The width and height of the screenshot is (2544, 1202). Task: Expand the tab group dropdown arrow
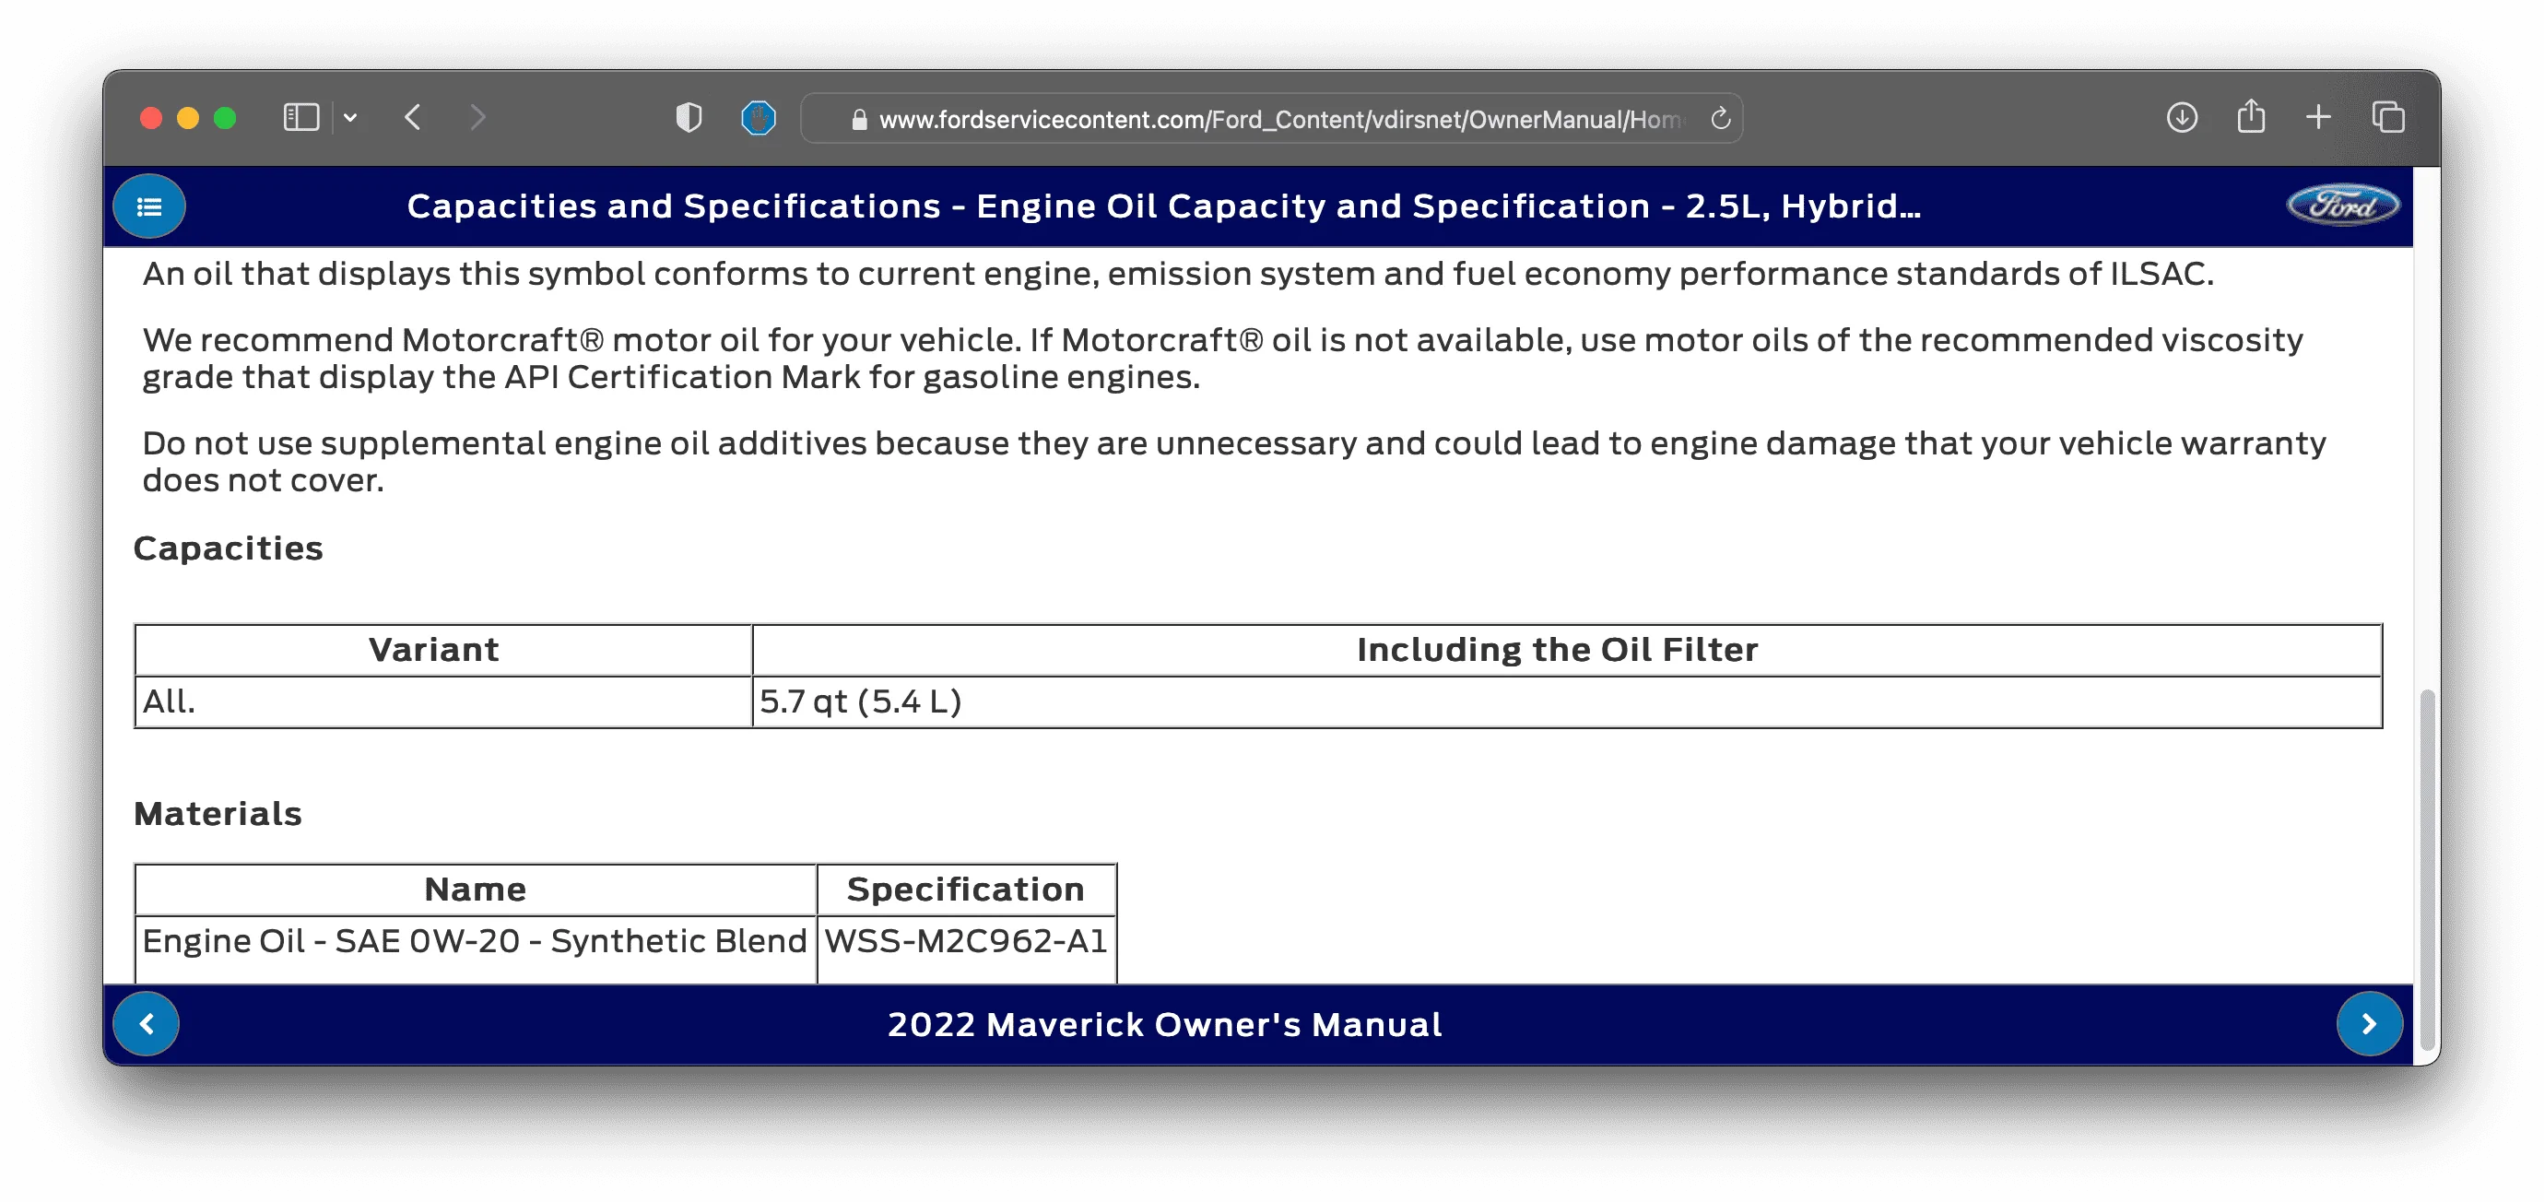click(350, 119)
